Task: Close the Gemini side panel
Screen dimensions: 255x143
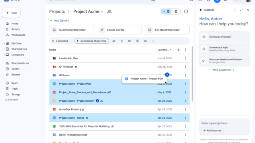Action: pos(248,10)
